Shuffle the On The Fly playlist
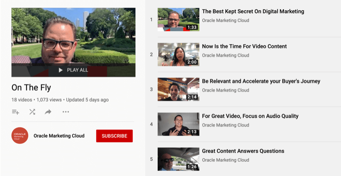This screenshot has height=176, width=341. point(32,112)
